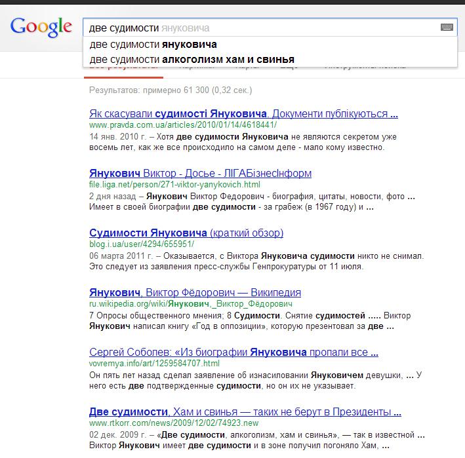Click into the search field with 'две судимости'
The height and width of the screenshot is (458, 465).
[x=270, y=28]
